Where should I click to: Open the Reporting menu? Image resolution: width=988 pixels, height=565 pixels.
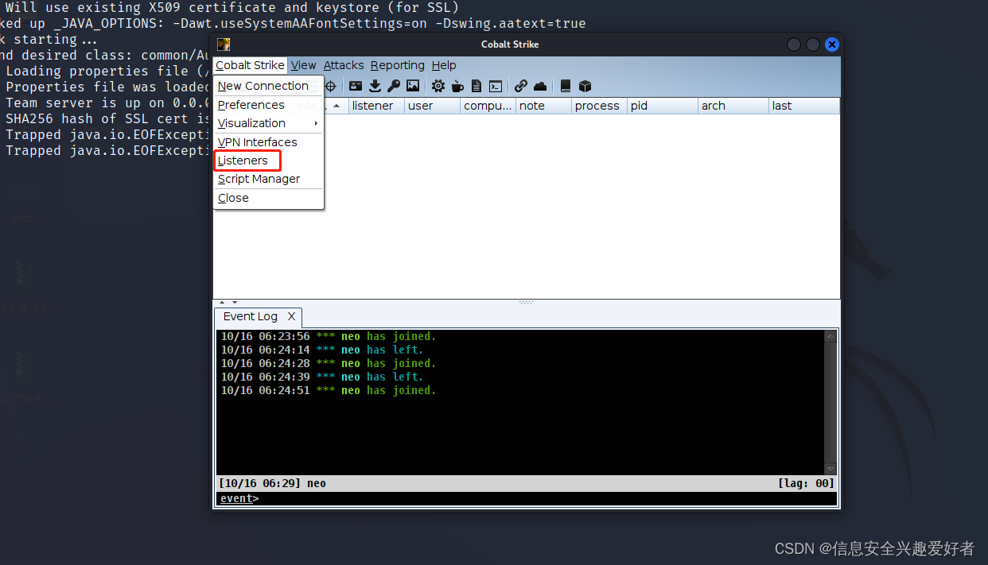398,65
